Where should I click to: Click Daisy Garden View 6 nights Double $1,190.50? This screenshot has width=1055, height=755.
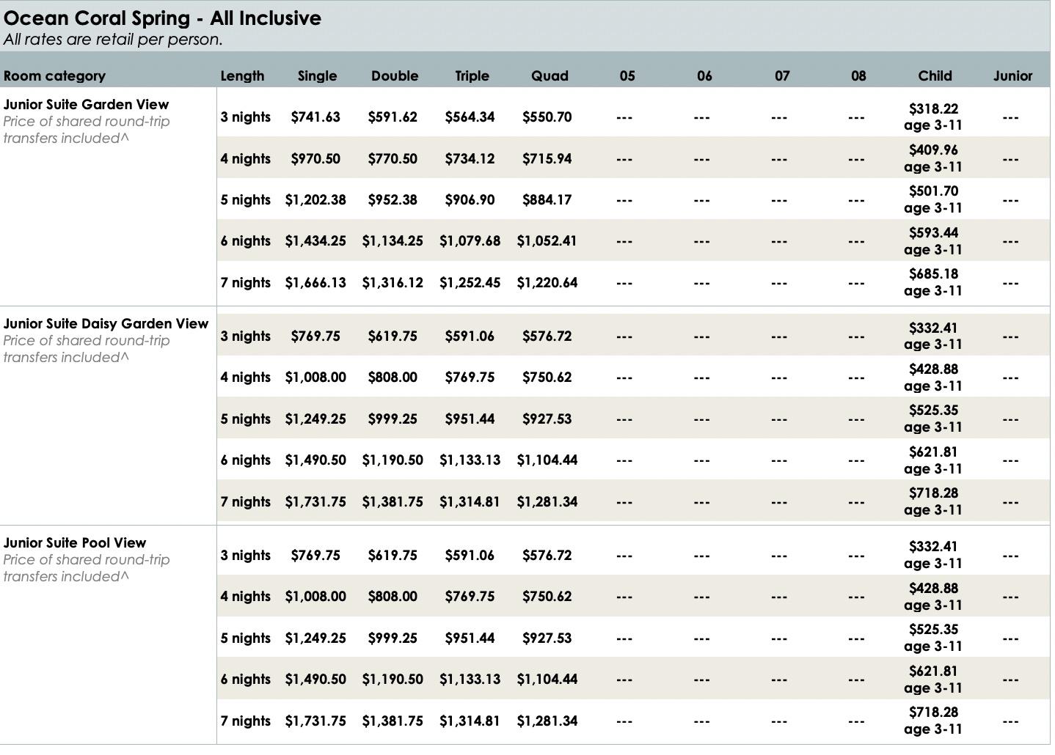(x=393, y=460)
